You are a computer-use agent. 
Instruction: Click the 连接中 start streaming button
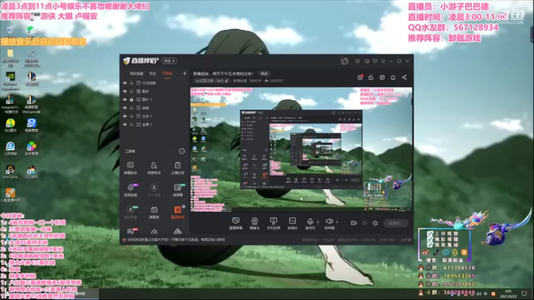(x=396, y=223)
